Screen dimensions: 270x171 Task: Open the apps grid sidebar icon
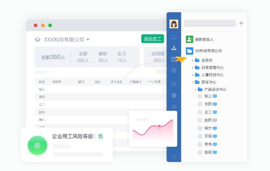[x=174, y=70]
